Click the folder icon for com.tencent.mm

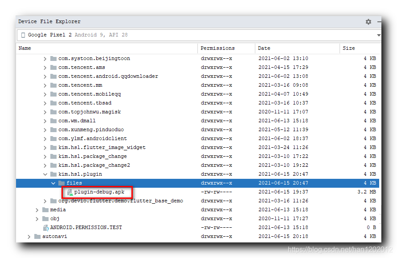[x=53, y=85]
